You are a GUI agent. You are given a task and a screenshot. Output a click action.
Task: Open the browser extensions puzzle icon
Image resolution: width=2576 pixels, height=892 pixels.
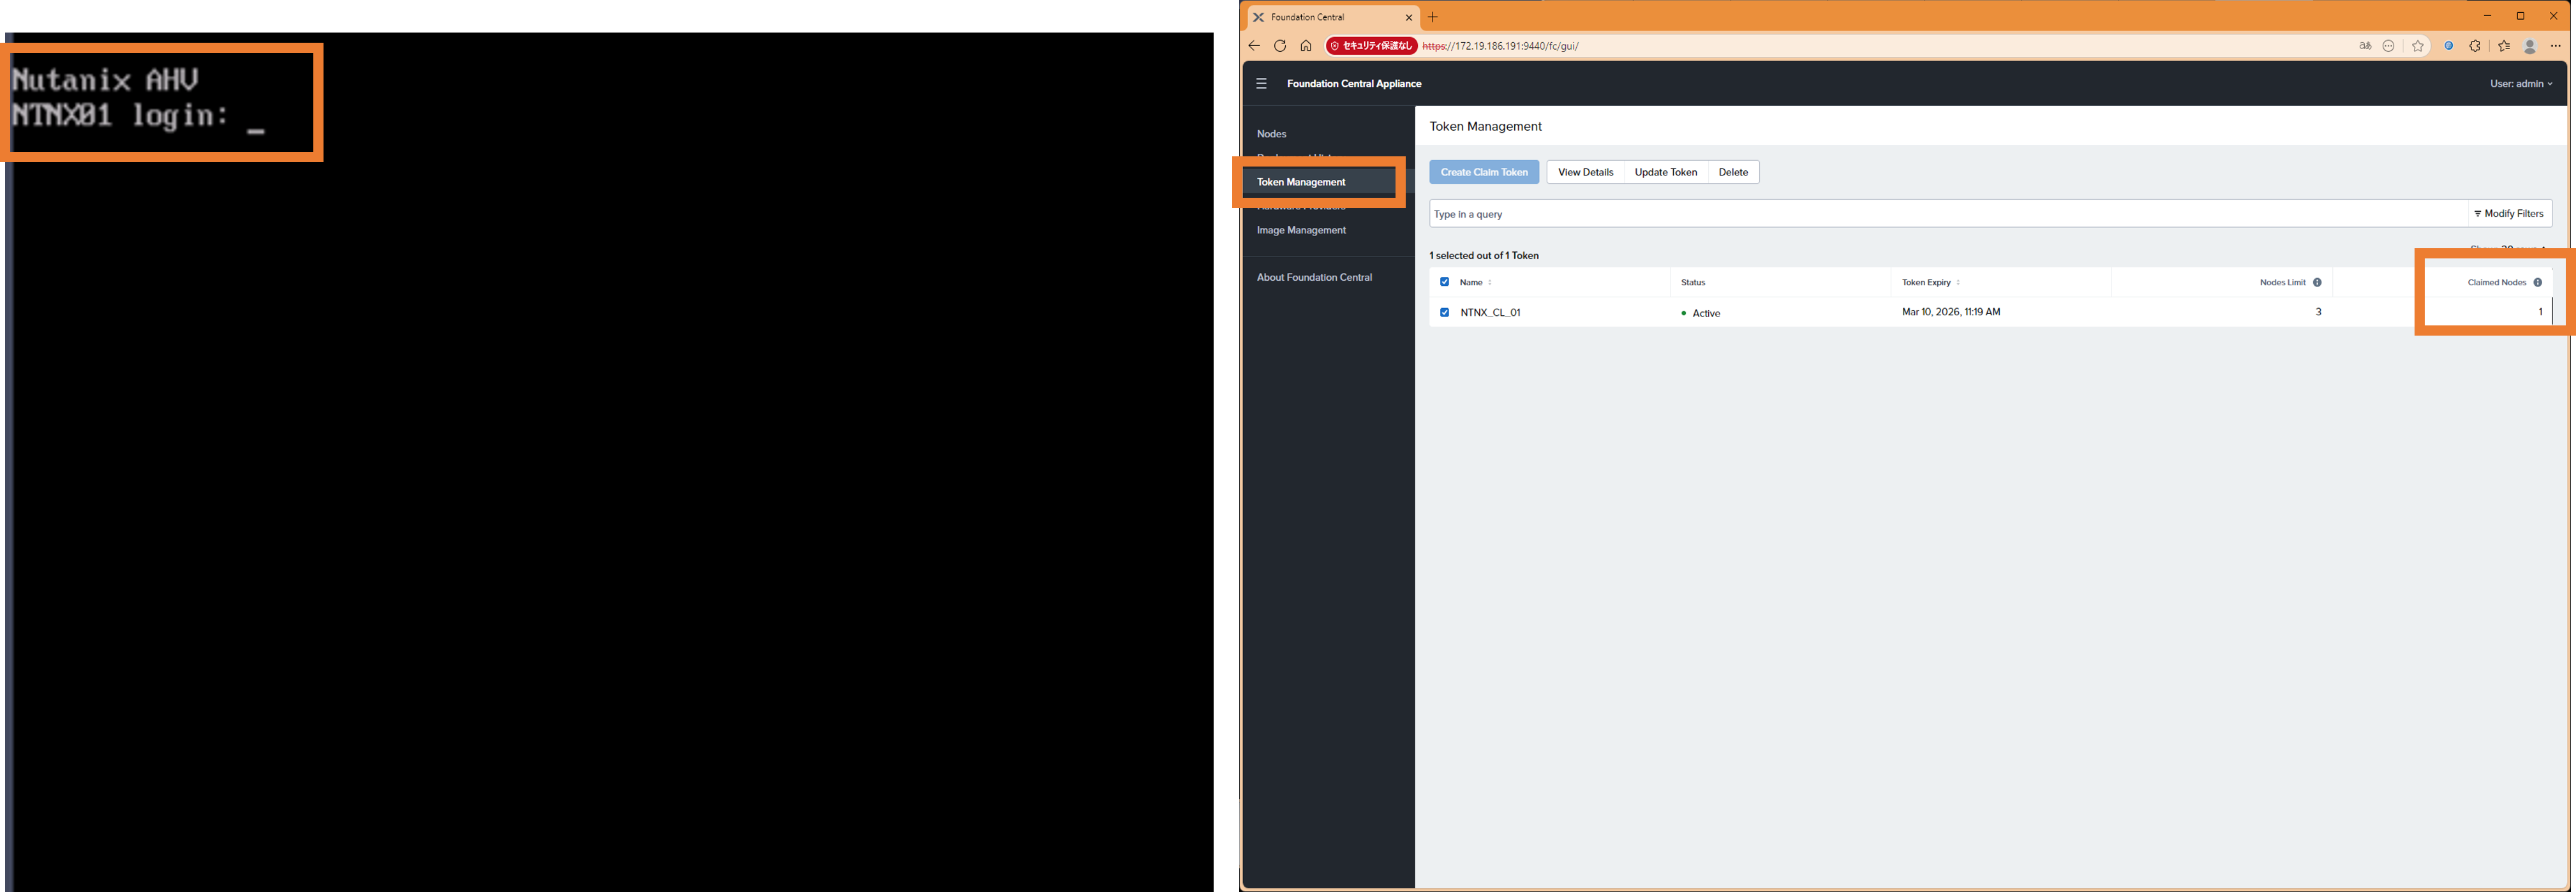point(2475,46)
